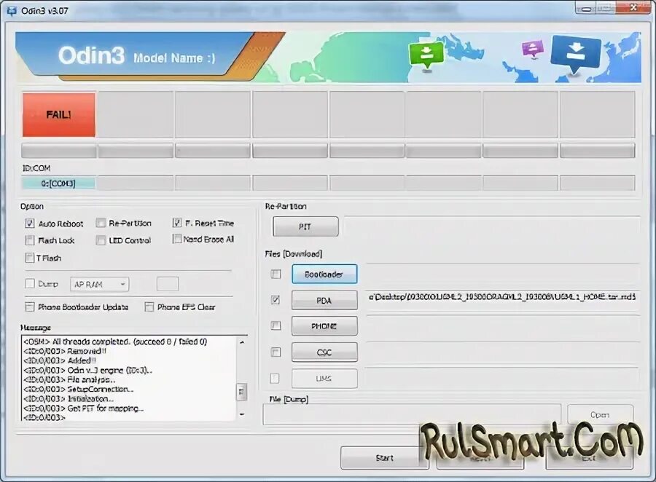
Task: Click the message log scrollbar thumb
Action: 242,392
